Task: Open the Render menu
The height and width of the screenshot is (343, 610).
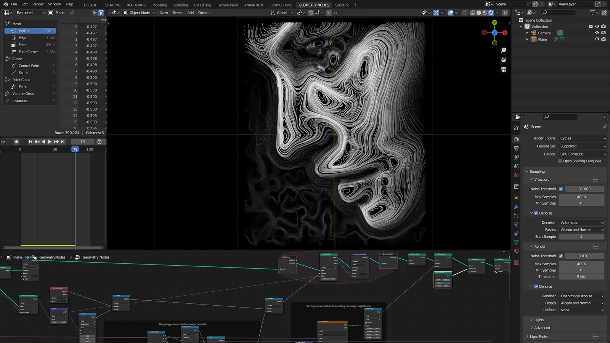Action: click(x=38, y=4)
